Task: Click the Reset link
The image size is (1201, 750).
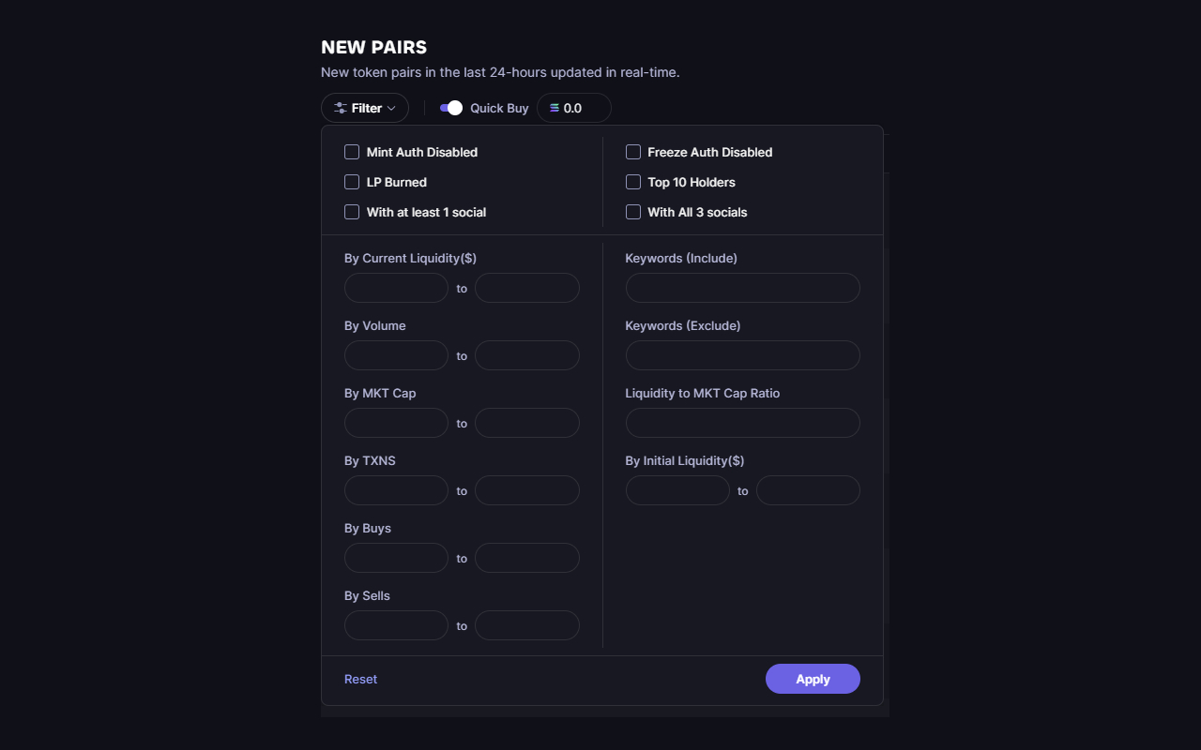Action: [360, 679]
